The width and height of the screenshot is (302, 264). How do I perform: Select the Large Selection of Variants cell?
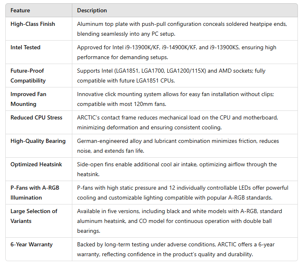click(39, 221)
